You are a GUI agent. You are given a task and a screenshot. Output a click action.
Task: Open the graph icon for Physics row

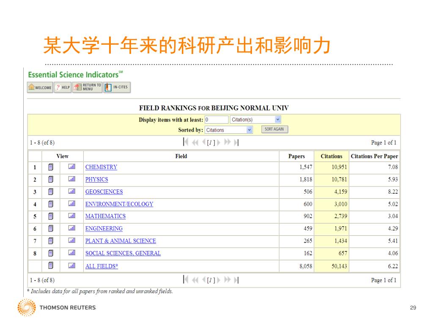72,179
